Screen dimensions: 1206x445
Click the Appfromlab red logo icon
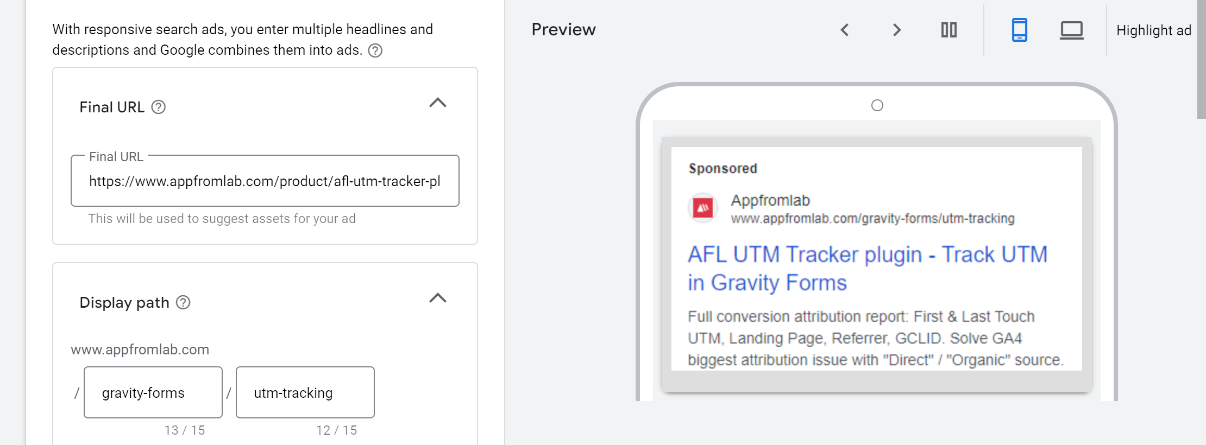click(x=703, y=208)
